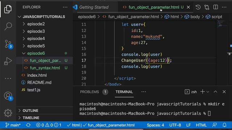Open README.md file
Viewport: 232px width, 130px height.
pyautogui.click(x=39, y=83)
